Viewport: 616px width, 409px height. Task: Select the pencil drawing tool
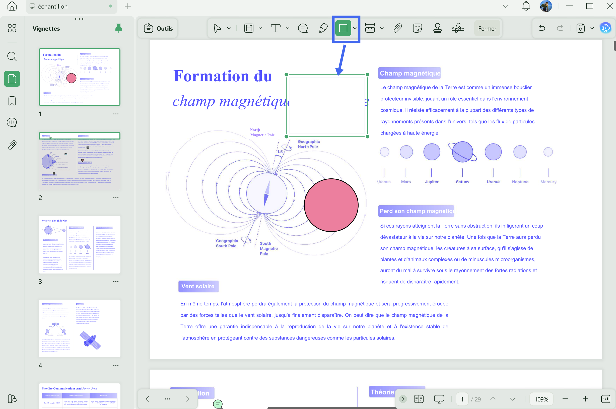[323, 28]
